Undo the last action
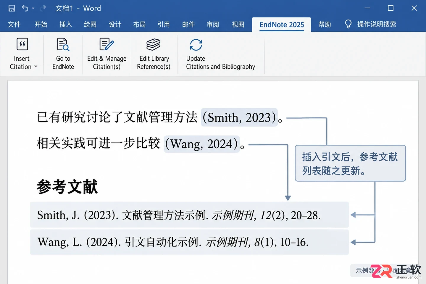The height and width of the screenshot is (284, 426). 25,8
